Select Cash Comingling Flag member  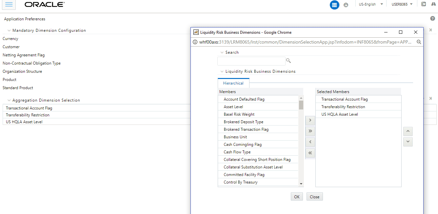pyautogui.click(x=258, y=145)
